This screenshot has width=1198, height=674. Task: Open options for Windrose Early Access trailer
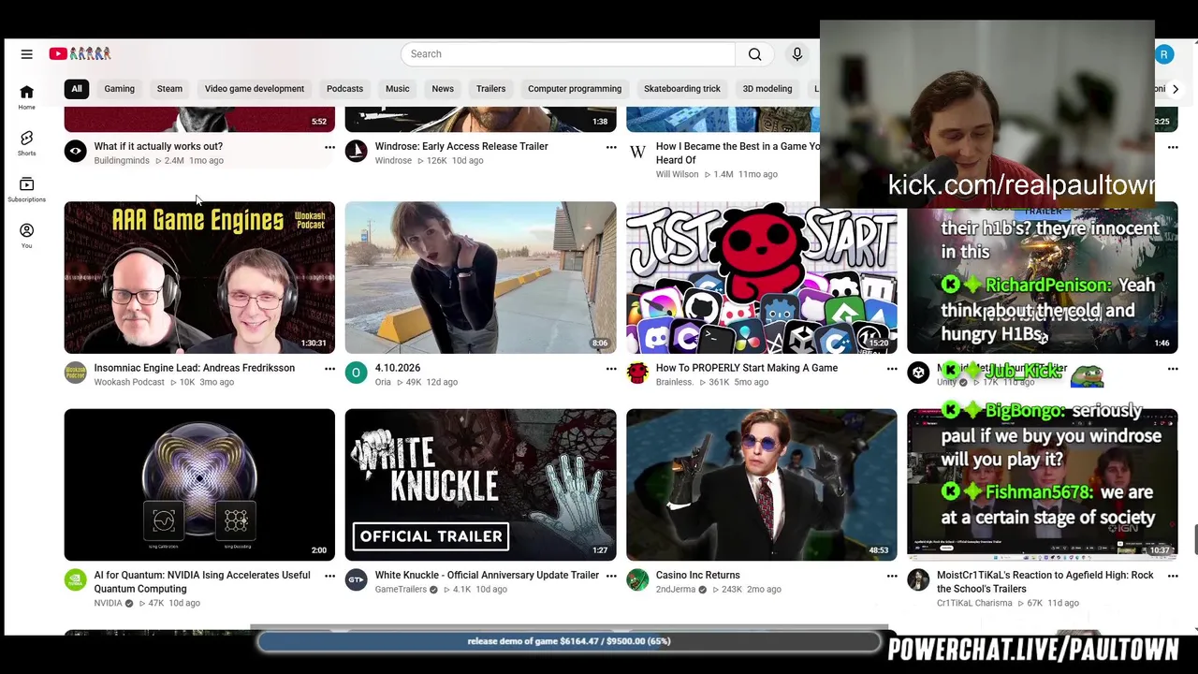[x=611, y=147]
